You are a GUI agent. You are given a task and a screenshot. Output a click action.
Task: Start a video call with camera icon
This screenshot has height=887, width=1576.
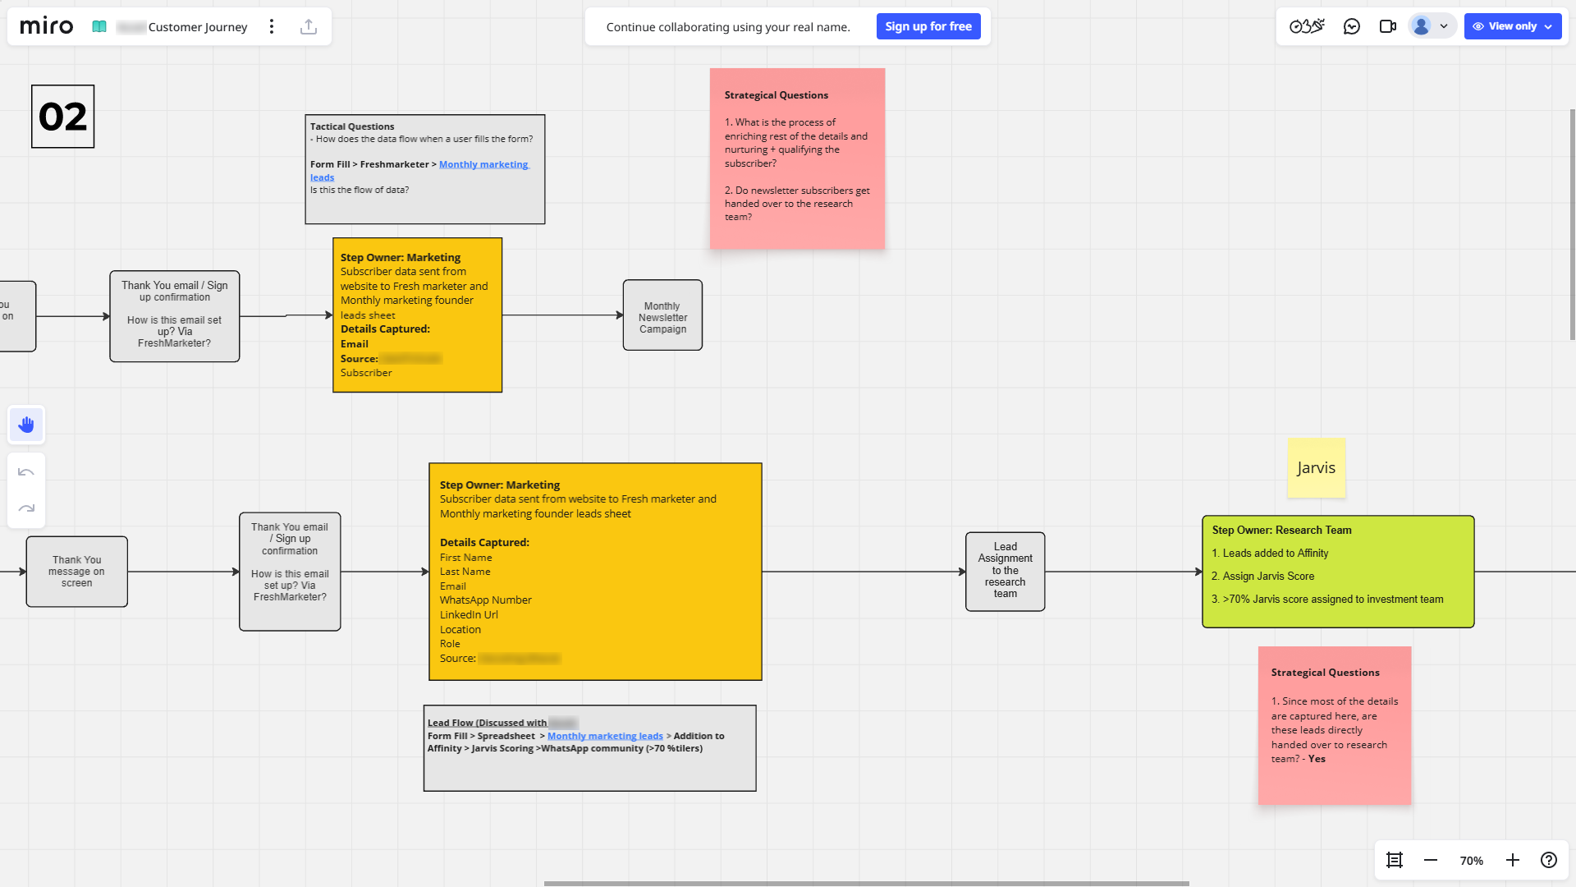1388,26
